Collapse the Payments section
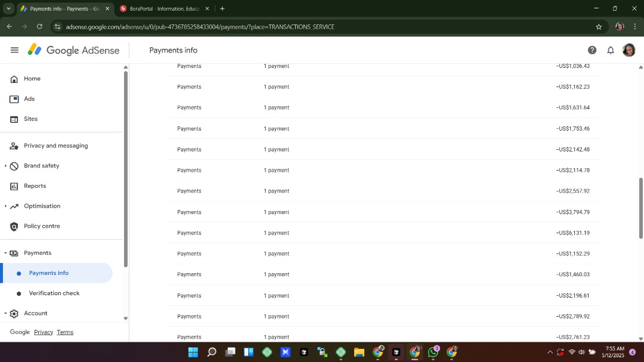The image size is (644, 362). click(6, 253)
